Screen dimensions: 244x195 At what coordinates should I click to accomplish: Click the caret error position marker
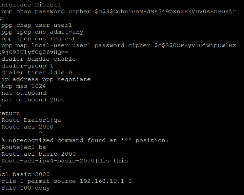pyautogui.click(x=40, y=133)
